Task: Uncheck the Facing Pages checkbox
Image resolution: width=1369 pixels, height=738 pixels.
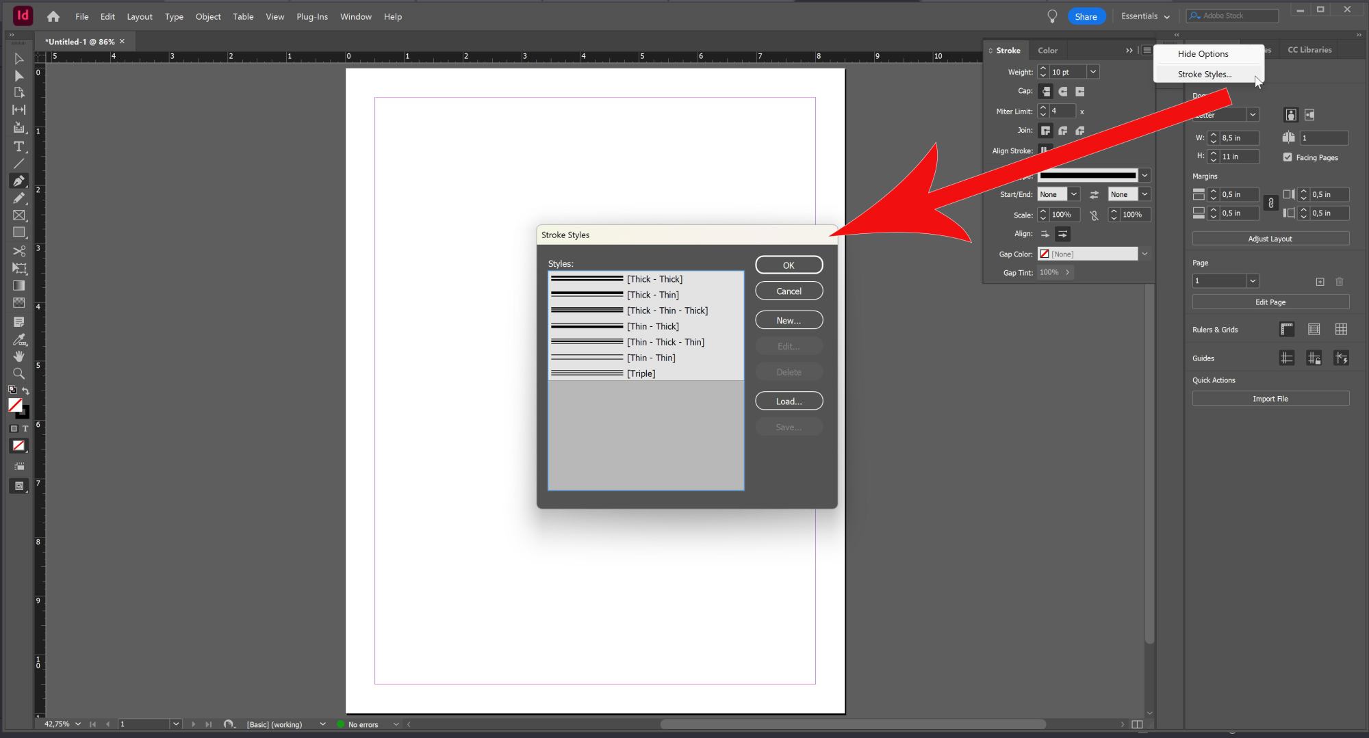Action: click(1288, 157)
